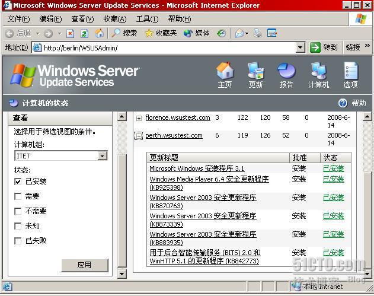Click the Edit page toolbar icon
Image resolution: width=374 pixels, height=296 pixels.
pyautogui.click(x=272, y=33)
